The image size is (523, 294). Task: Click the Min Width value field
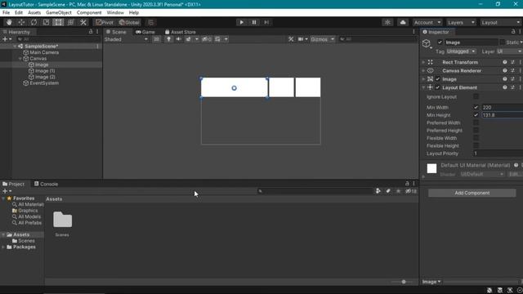tap(502, 107)
